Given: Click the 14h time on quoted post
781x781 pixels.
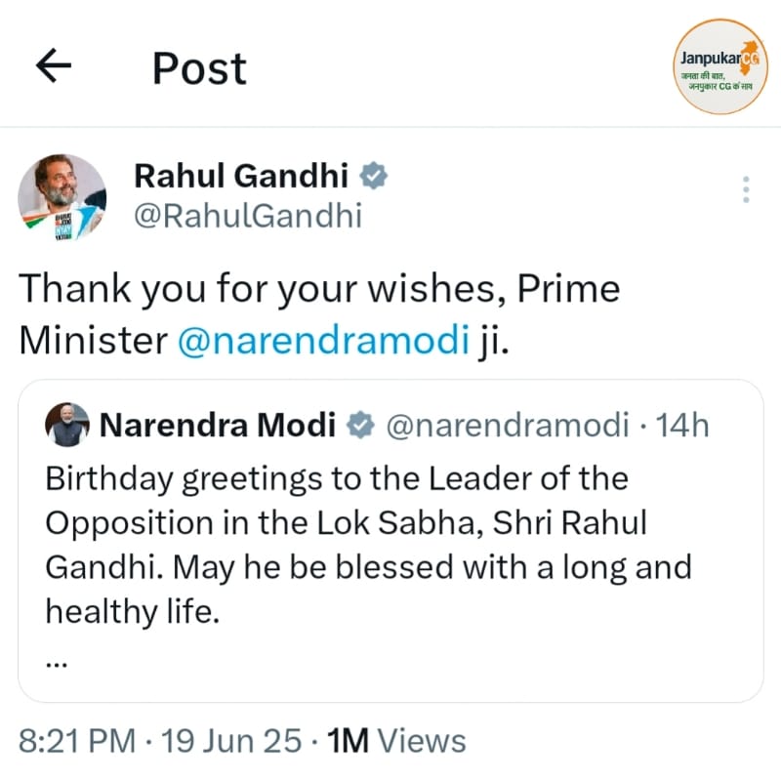Looking at the screenshot, I should 682,426.
